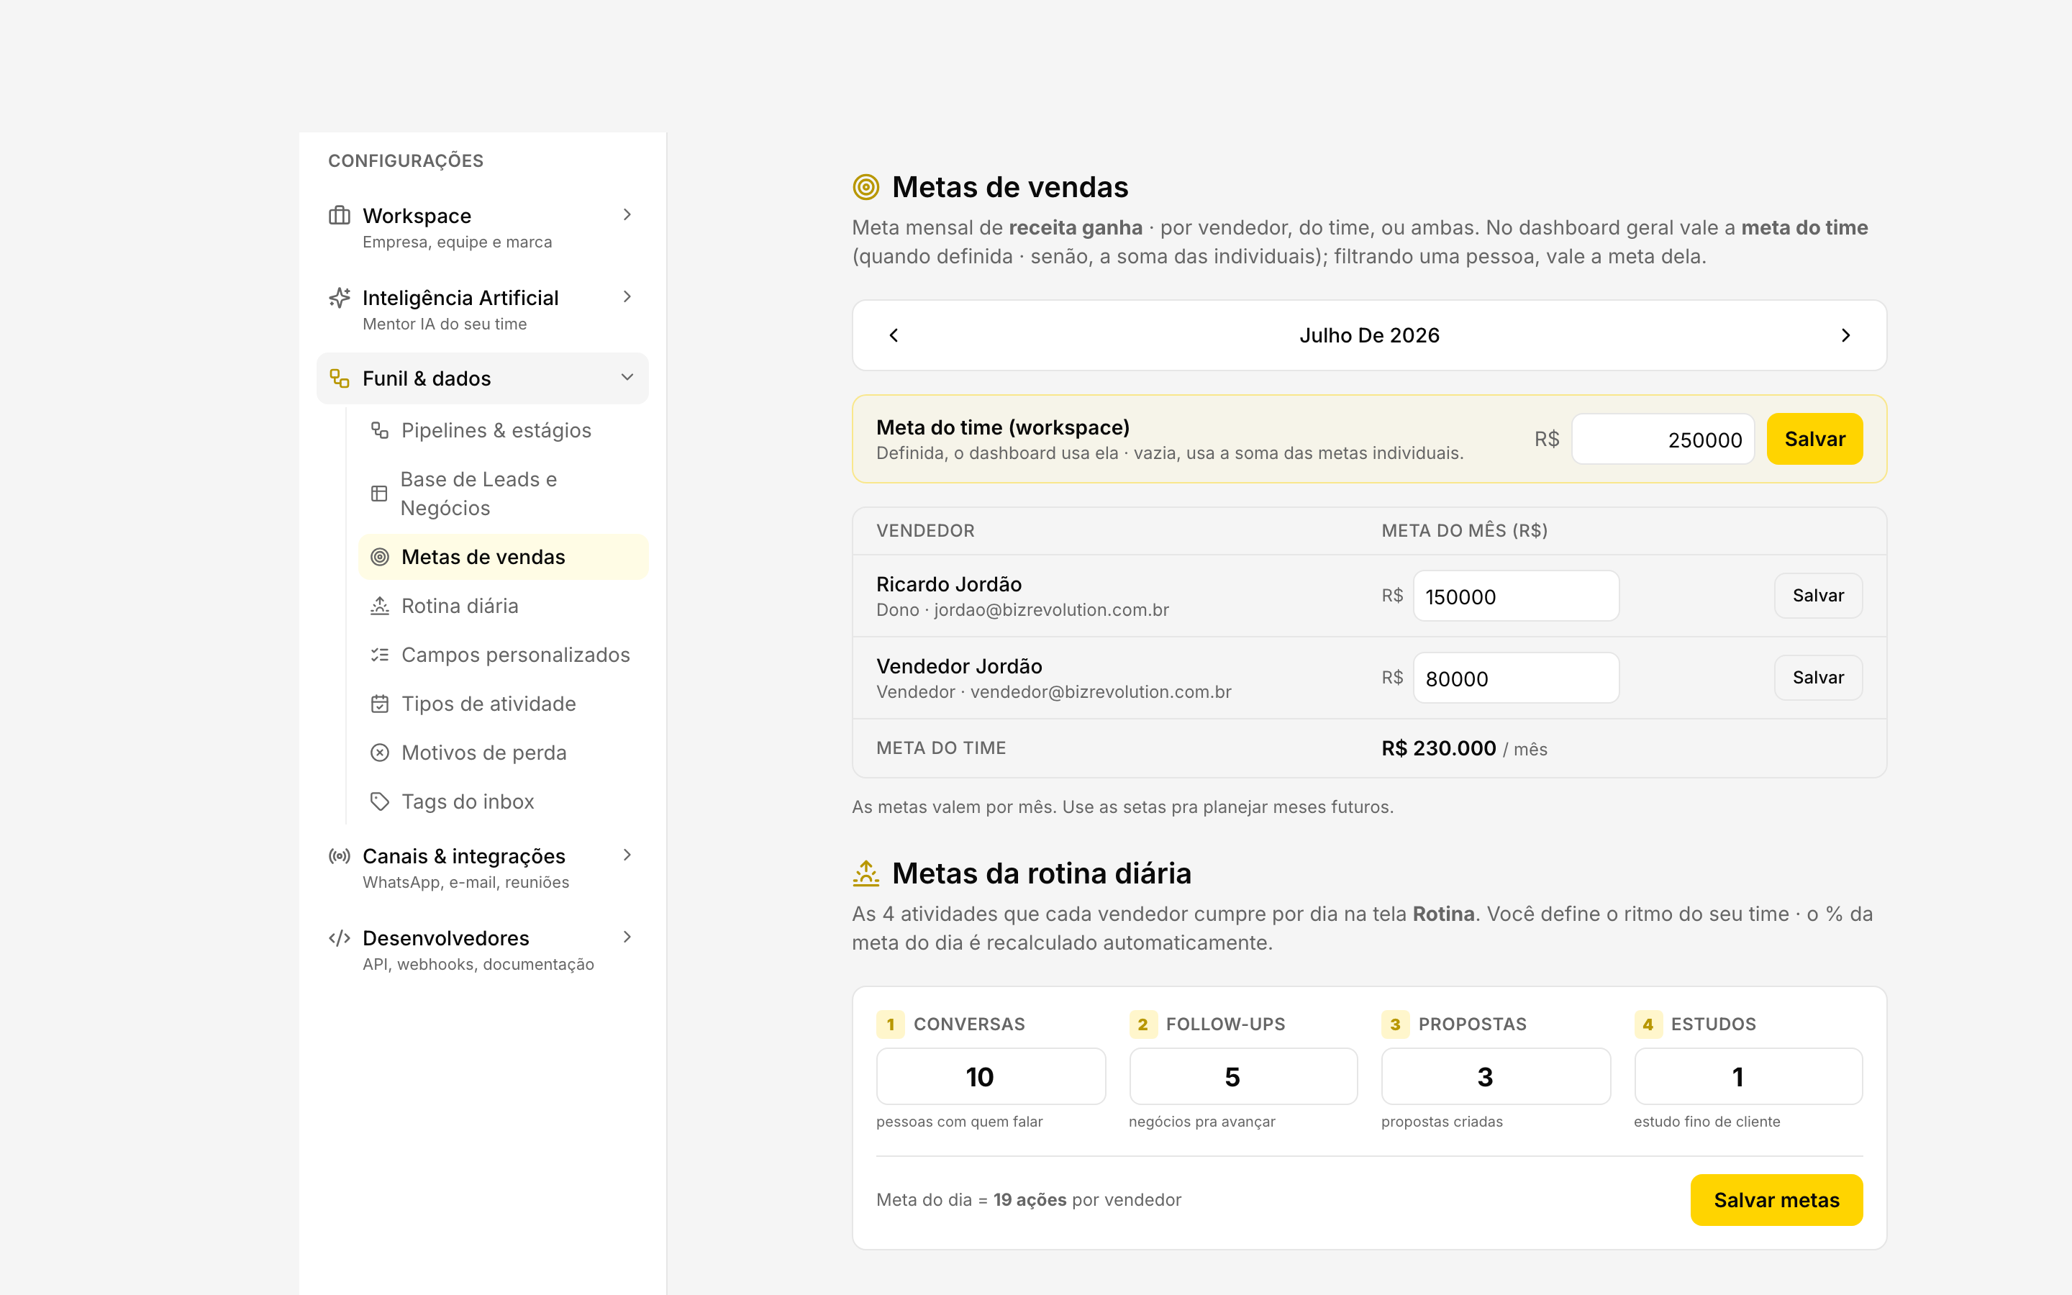2072x1295 pixels.
Task: Open Base de Leads e Negócios
Action: pos(504,494)
